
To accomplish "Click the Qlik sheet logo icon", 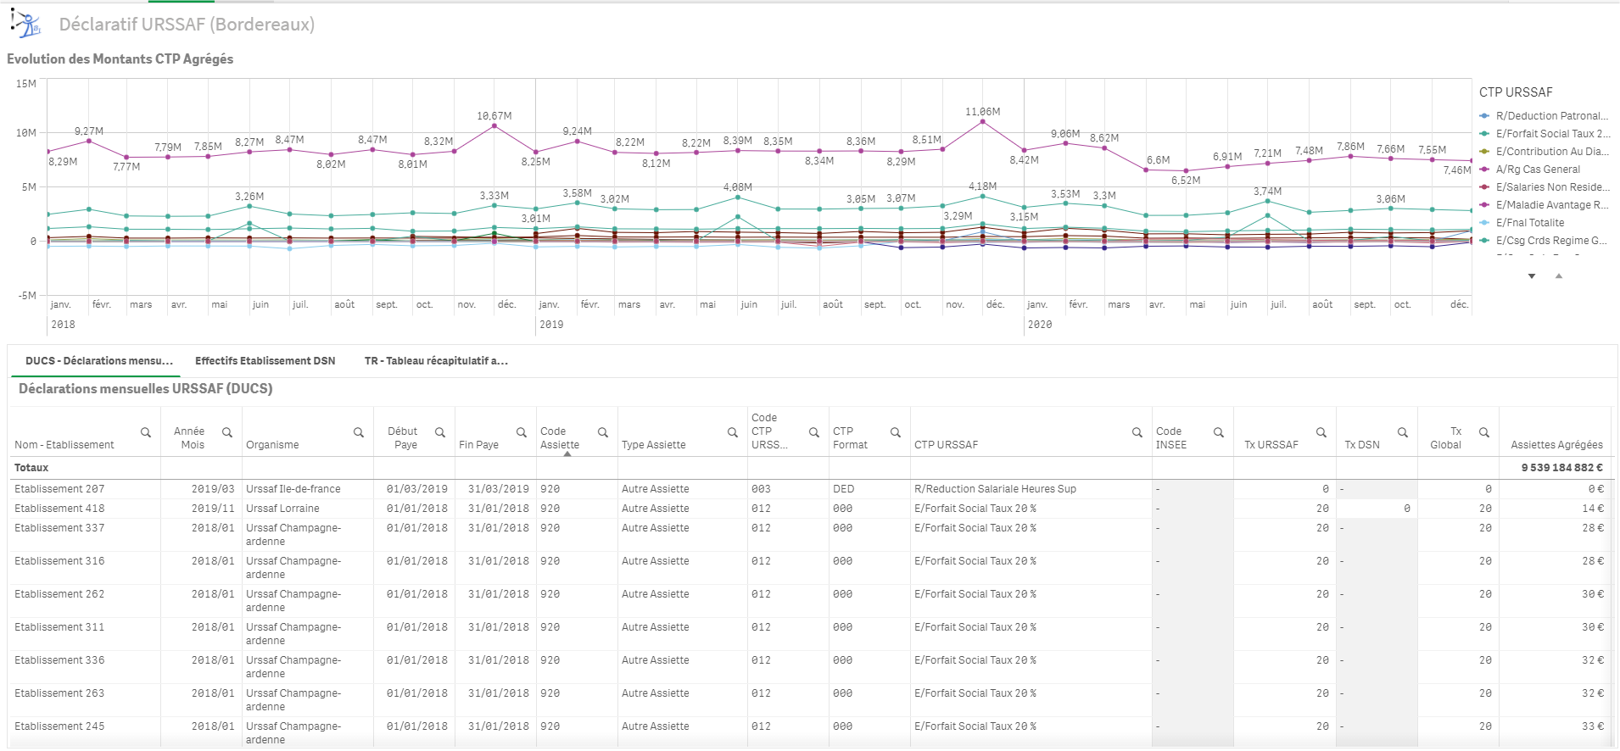I will (x=26, y=25).
